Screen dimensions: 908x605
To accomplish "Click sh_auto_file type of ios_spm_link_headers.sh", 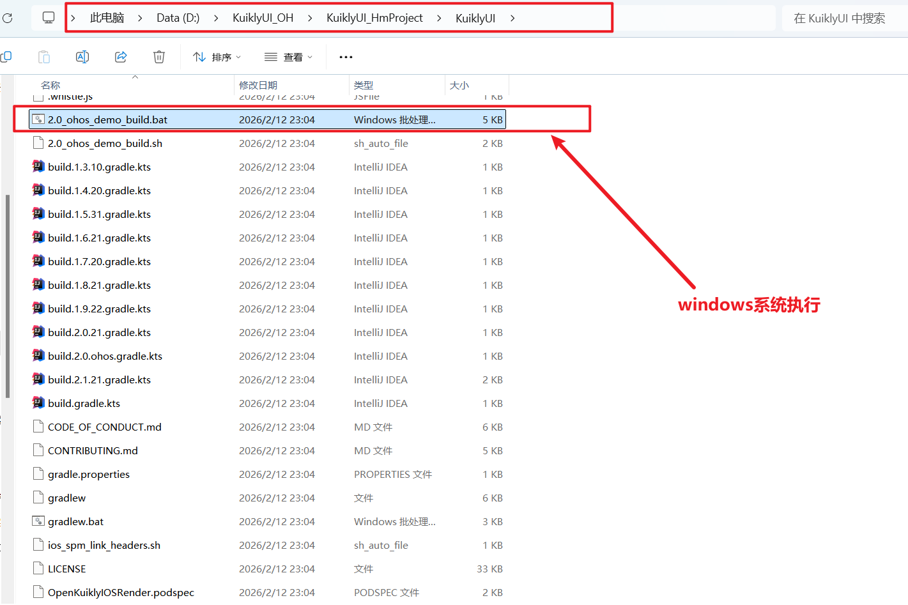I will [x=381, y=545].
